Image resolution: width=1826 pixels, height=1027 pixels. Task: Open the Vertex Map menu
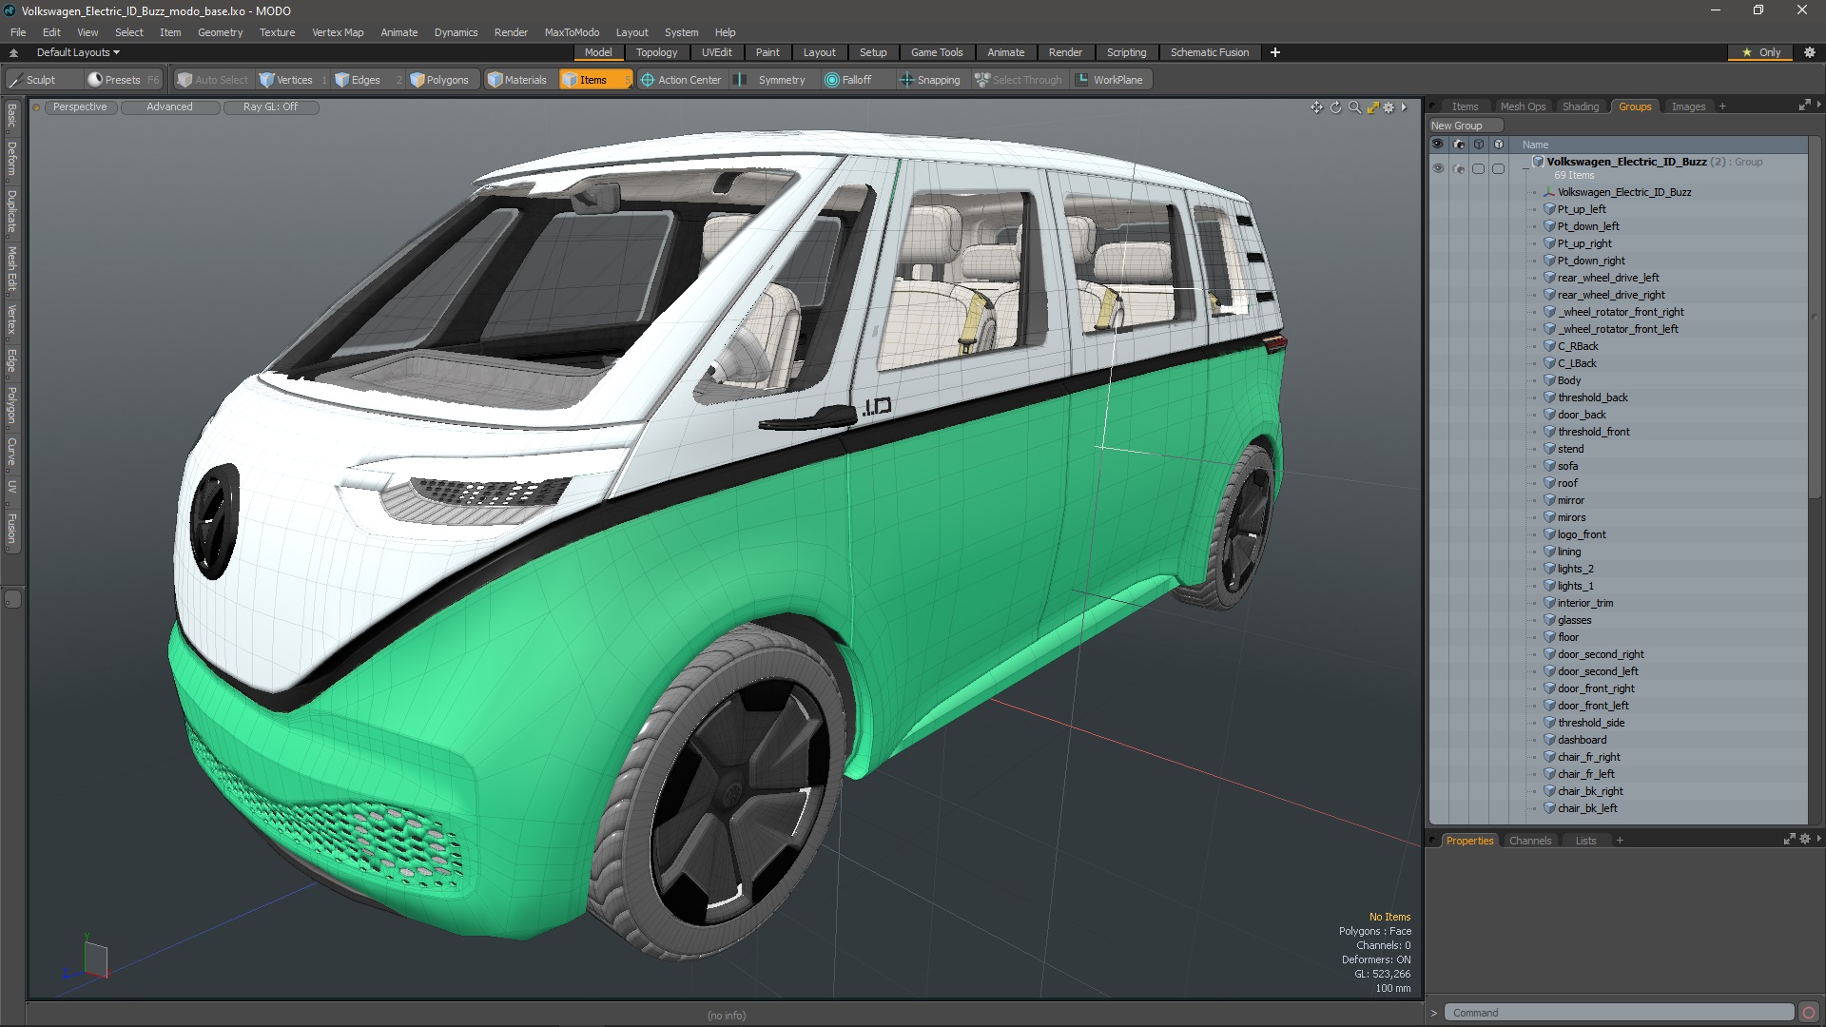338,31
